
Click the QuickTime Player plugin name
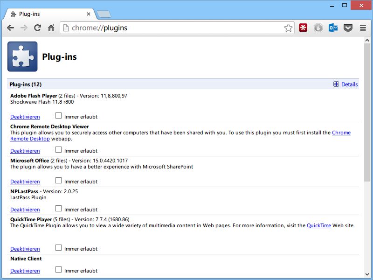click(31, 219)
